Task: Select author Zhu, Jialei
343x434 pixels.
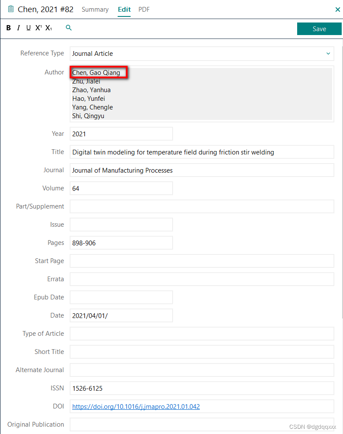Action: click(86, 81)
